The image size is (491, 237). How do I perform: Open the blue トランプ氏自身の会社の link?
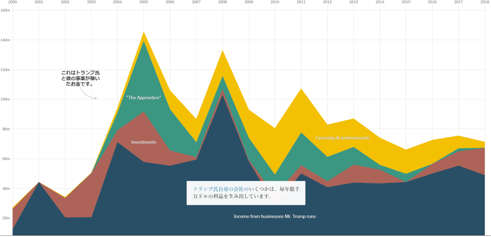pyautogui.click(x=220, y=189)
